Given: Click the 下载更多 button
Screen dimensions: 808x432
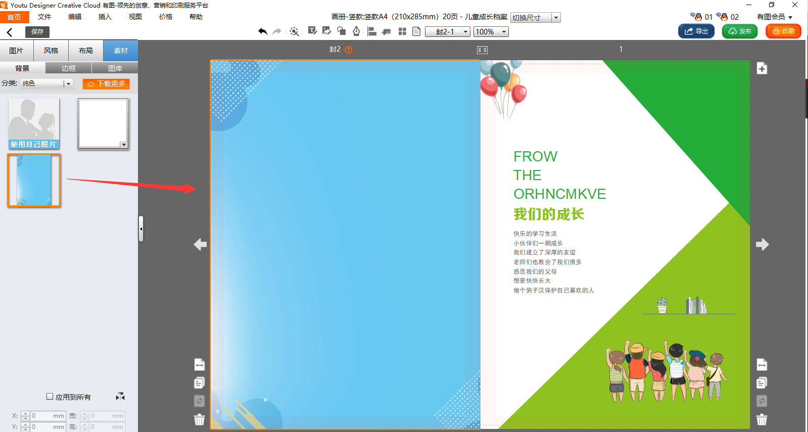Looking at the screenshot, I should pos(106,83).
